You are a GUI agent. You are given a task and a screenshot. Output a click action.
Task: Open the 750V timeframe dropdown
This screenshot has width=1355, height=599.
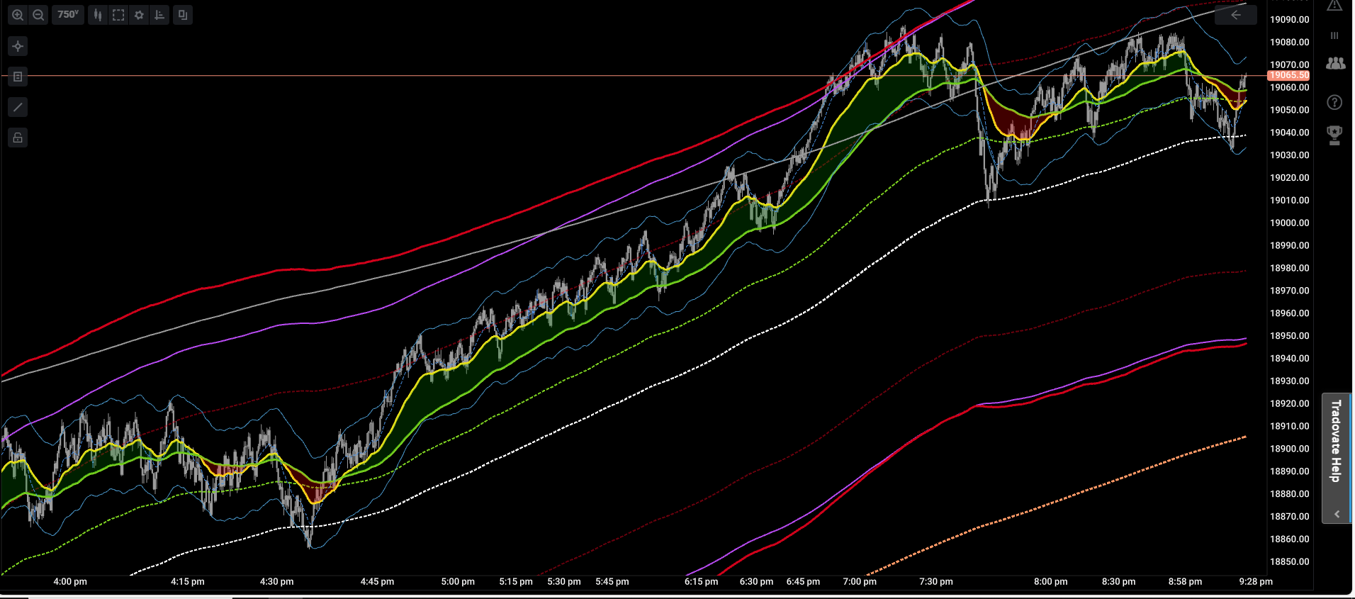68,15
